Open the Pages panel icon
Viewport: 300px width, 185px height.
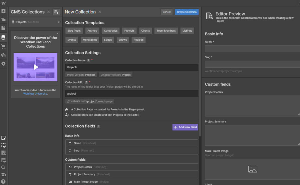4,28
